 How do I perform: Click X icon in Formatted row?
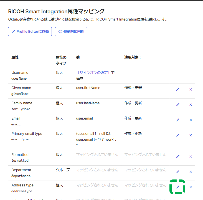tap(191, 157)
